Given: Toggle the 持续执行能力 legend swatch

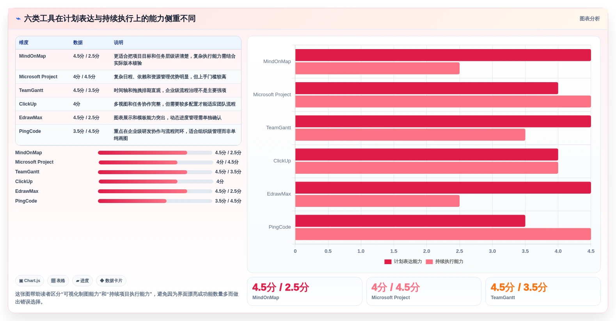Looking at the screenshot, I should 429,262.
